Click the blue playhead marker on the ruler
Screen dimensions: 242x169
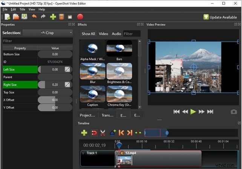pos(119,145)
